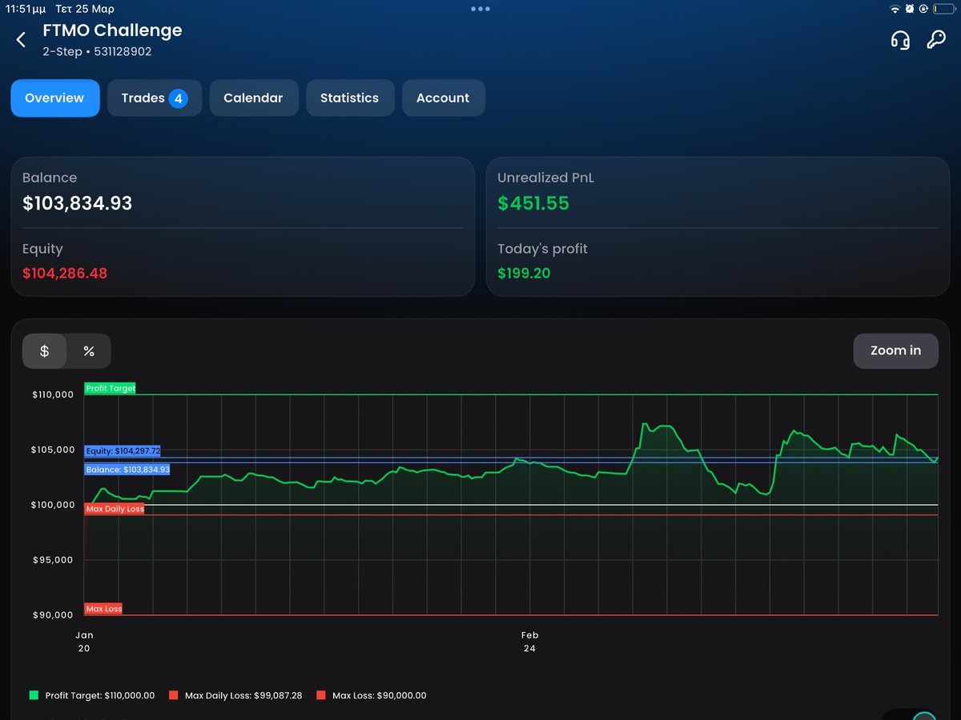
Task: Tap the $95,000 y-axis label
Action: (54, 560)
